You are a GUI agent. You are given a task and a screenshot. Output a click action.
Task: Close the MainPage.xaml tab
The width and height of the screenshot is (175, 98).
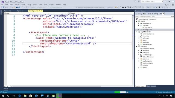tap(42, 11)
